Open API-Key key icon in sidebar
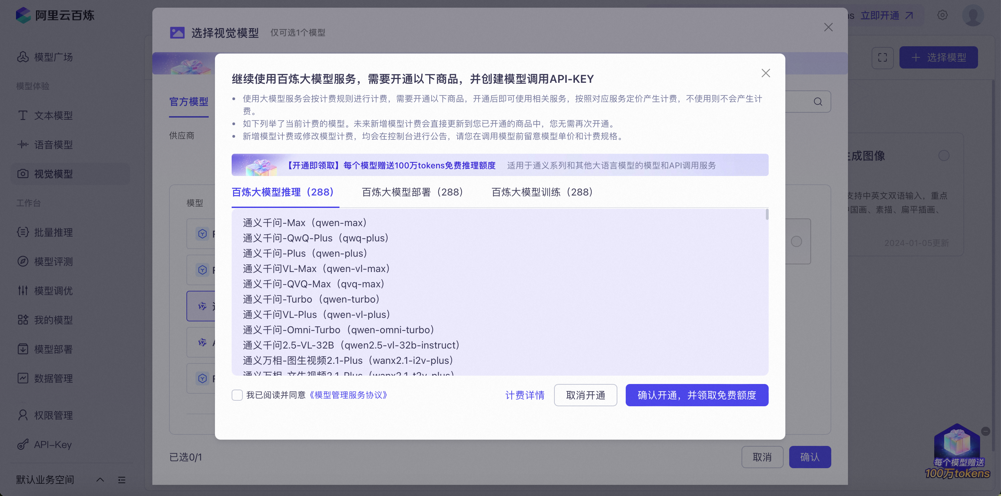Image resolution: width=1001 pixels, height=496 pixels. [23, 444]
